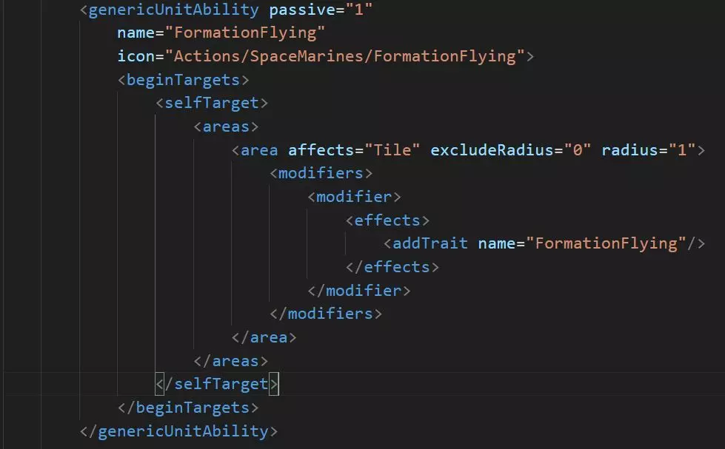This screenshot has height=449, width=725.
Task: Click the opening modifiers tag
Action: 321,174
